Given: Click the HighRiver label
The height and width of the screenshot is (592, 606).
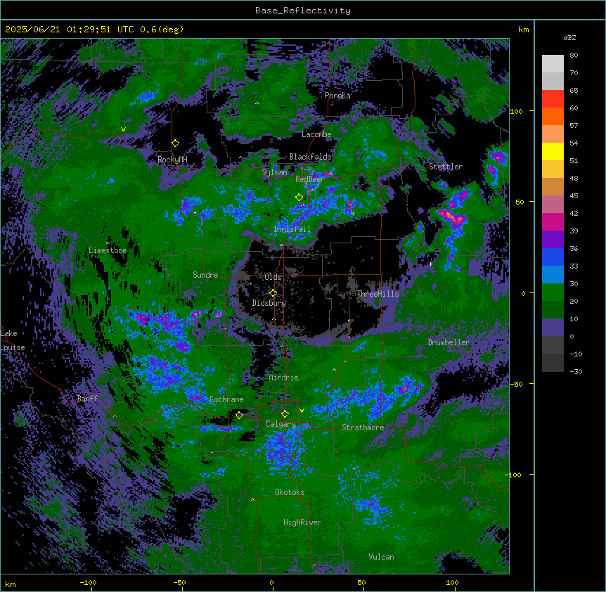Looking at the screenshot, I should (x=302, y=522).
